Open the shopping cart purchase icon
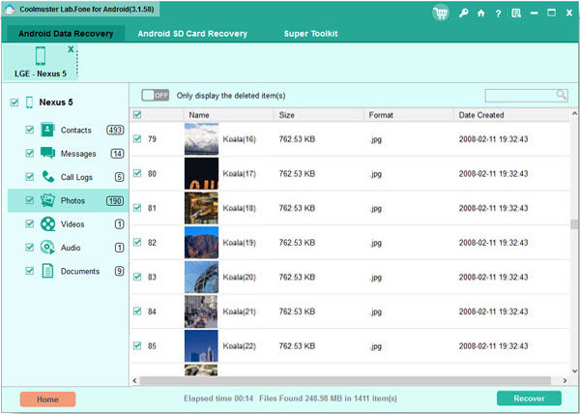 click(x=441, y=14)
